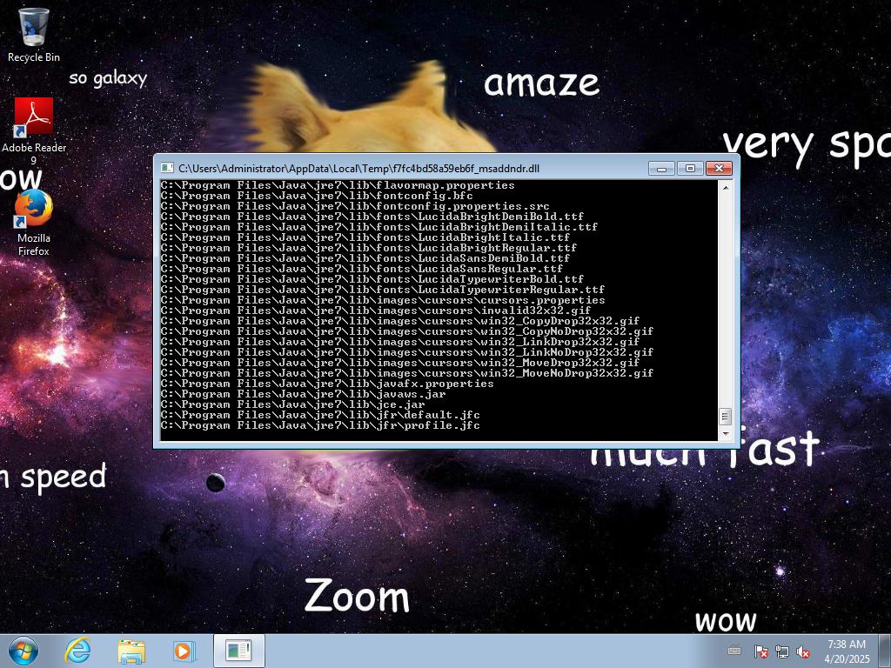Open the Action Center flag icon
This screenshot has height=668, width=891.
(x=760, y=651)
